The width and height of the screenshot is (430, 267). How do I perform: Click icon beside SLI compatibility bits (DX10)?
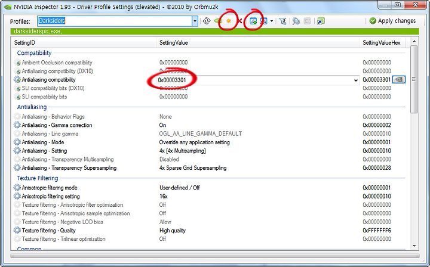pyautogui.click(x=17, y=88)
